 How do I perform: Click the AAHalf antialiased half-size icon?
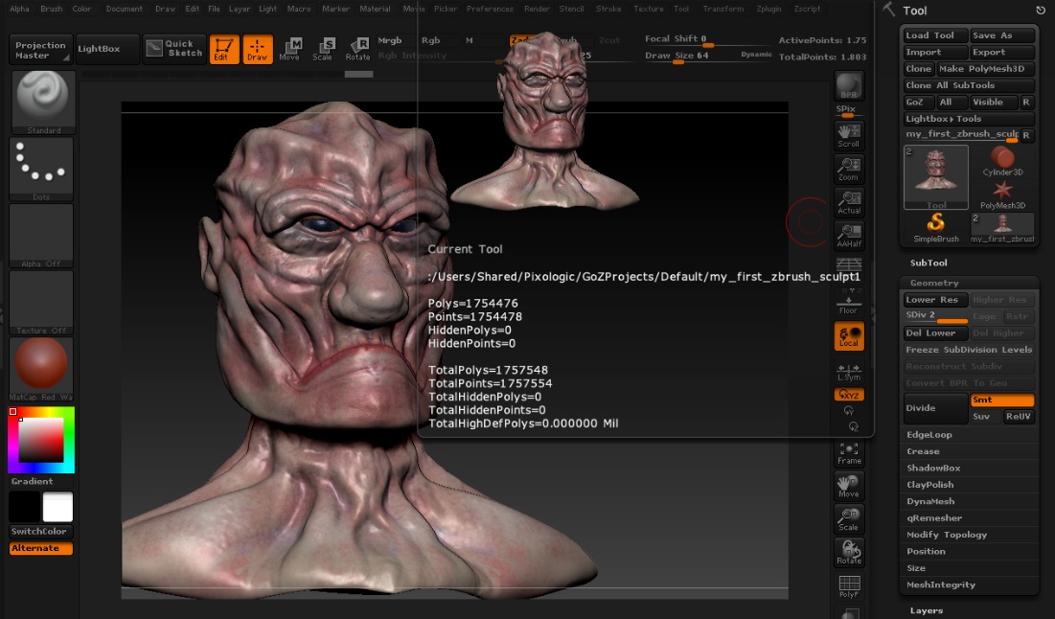point(849,236)
